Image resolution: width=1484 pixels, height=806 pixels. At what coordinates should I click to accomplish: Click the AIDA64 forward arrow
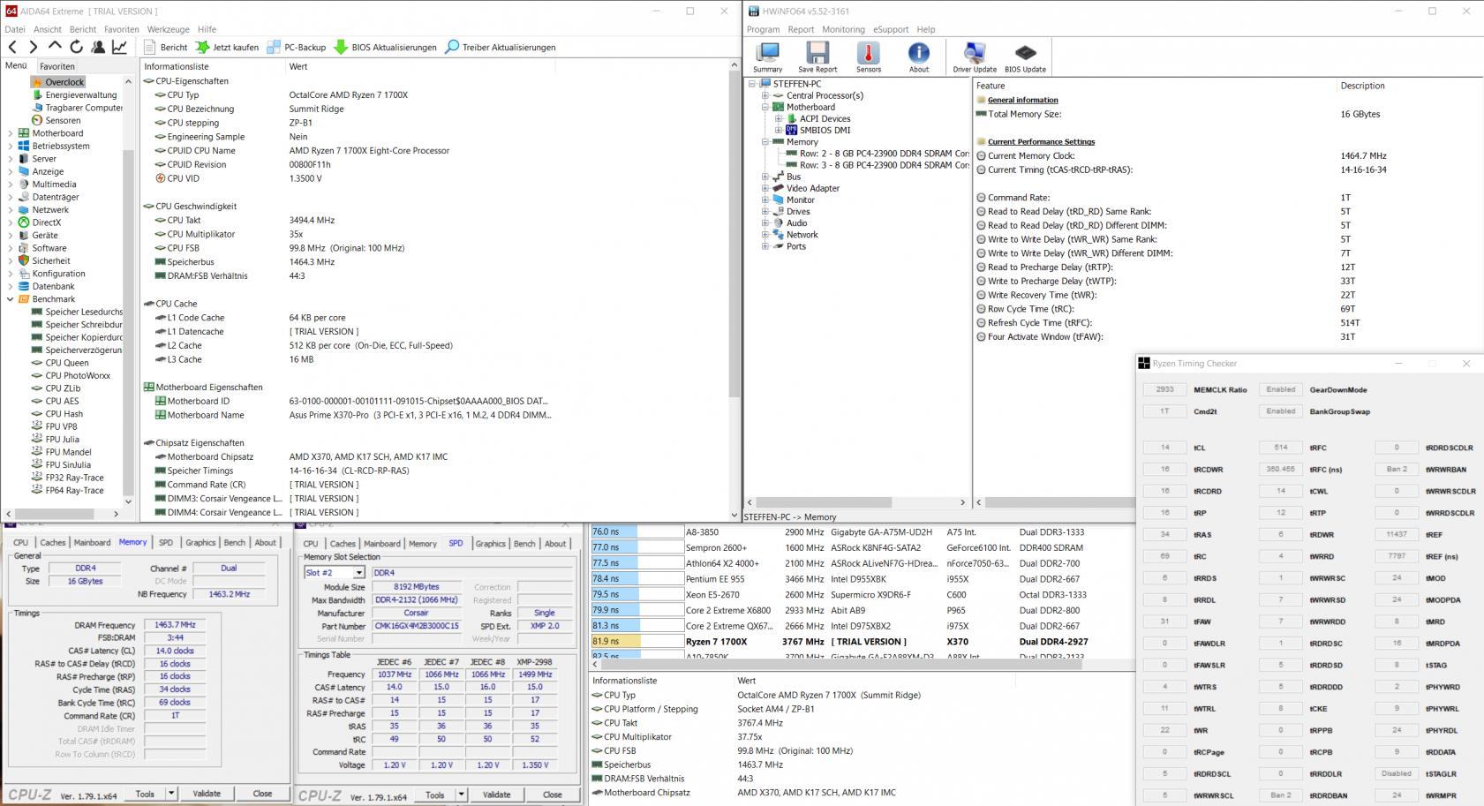(34, 47)
